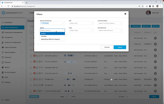164x104 pixels.
Task: Edit the CTS-CTRL-DVX-10+ device row
Action: 155,73
